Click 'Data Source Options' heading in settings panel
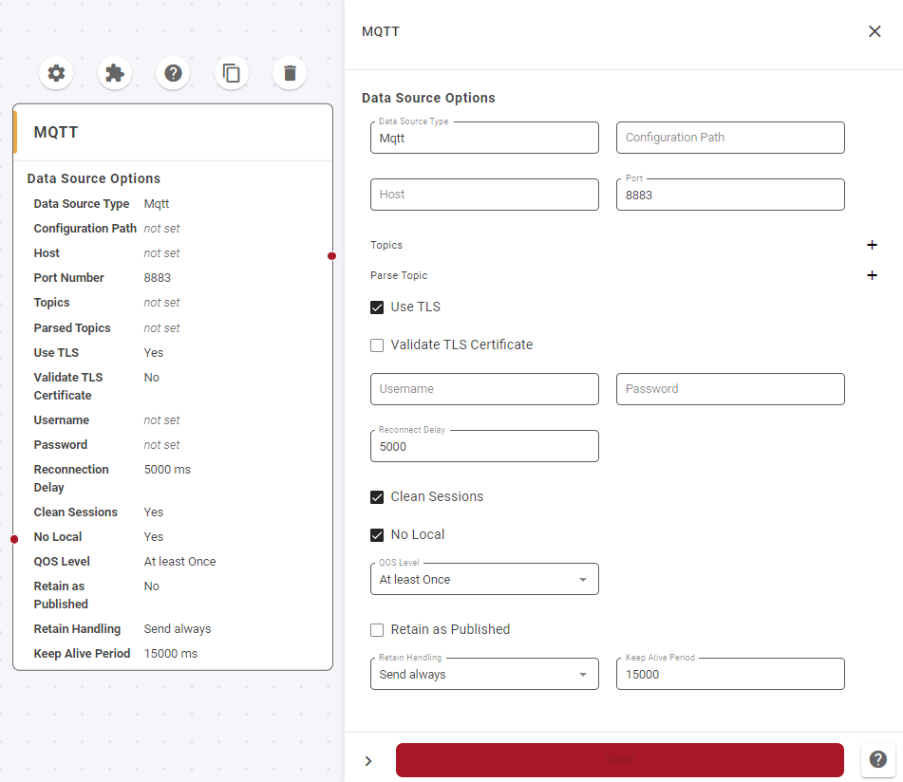Screen dimensions: 903x782 (428, 98)
